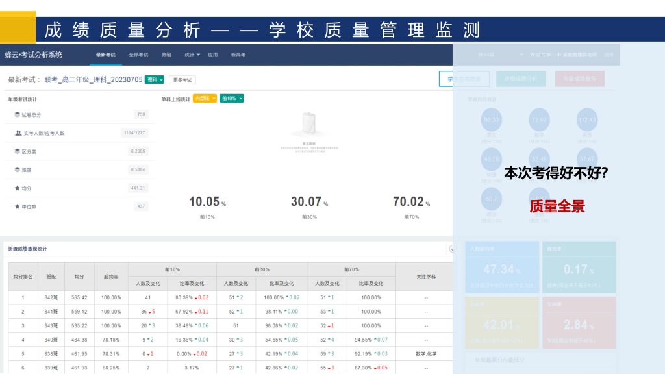The width and height of the screenshot is (665, 374).
Task: Click the 测验 navigation item
Action: (x=167, y=55)
